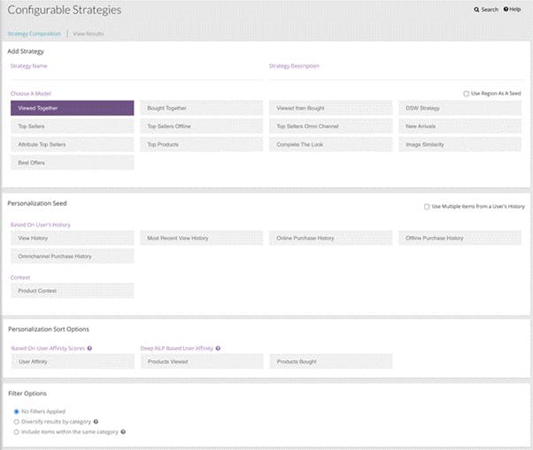Select Online Purchase History seed
This screenshot has height=450, width=533.
tap(330, 238)
